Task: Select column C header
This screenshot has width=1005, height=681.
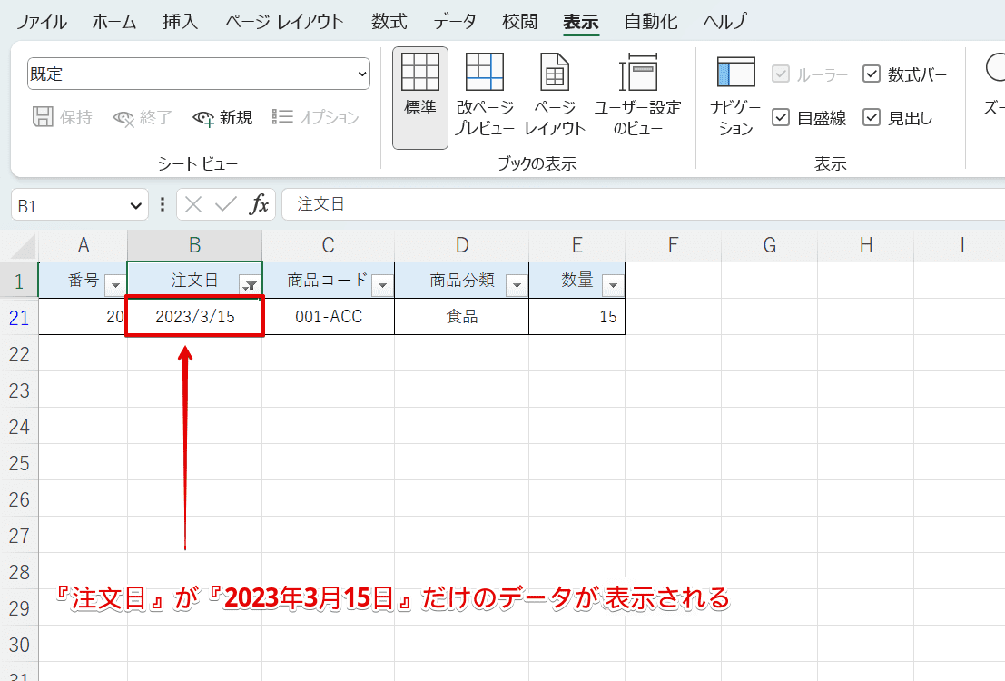Action: click(x=328, y=245)
